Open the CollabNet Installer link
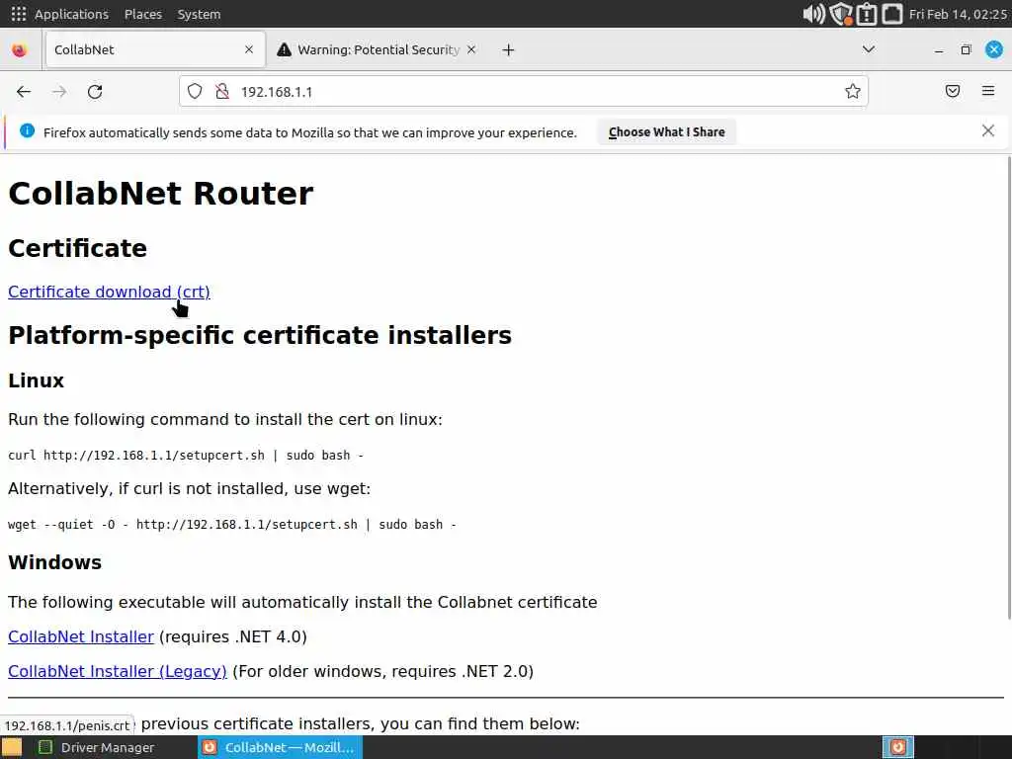Image resolution: width=1012 pixels, height=759 pixels. tap(81, 636)
